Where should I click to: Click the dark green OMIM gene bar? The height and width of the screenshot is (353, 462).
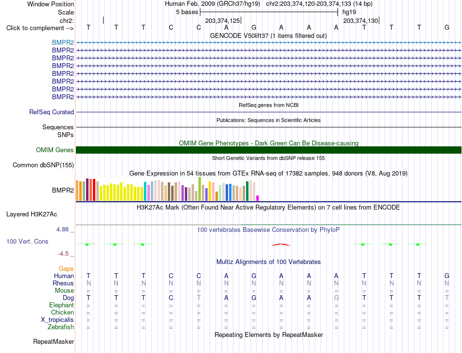268,150
